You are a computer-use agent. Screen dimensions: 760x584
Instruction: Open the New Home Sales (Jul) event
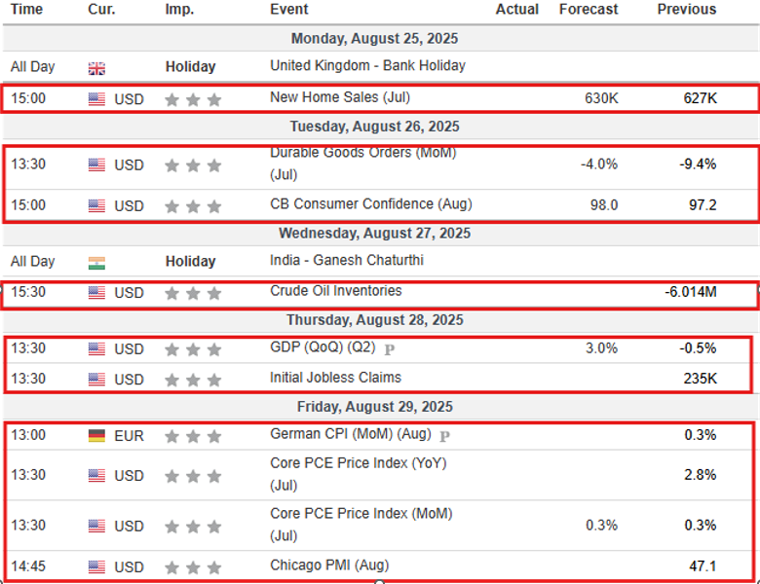pos(340,97)
